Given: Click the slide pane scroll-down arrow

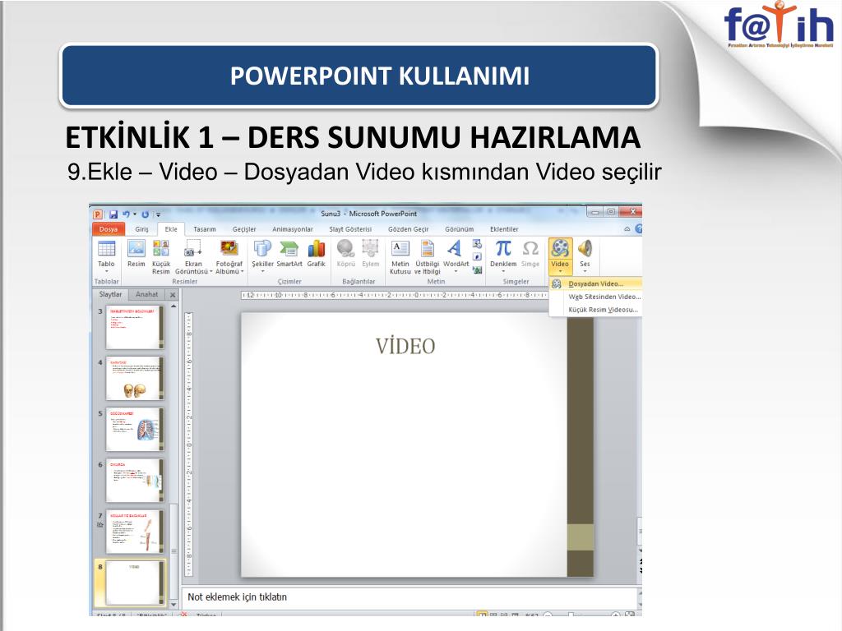Looking at the screenshot, I should pos(173,605).
